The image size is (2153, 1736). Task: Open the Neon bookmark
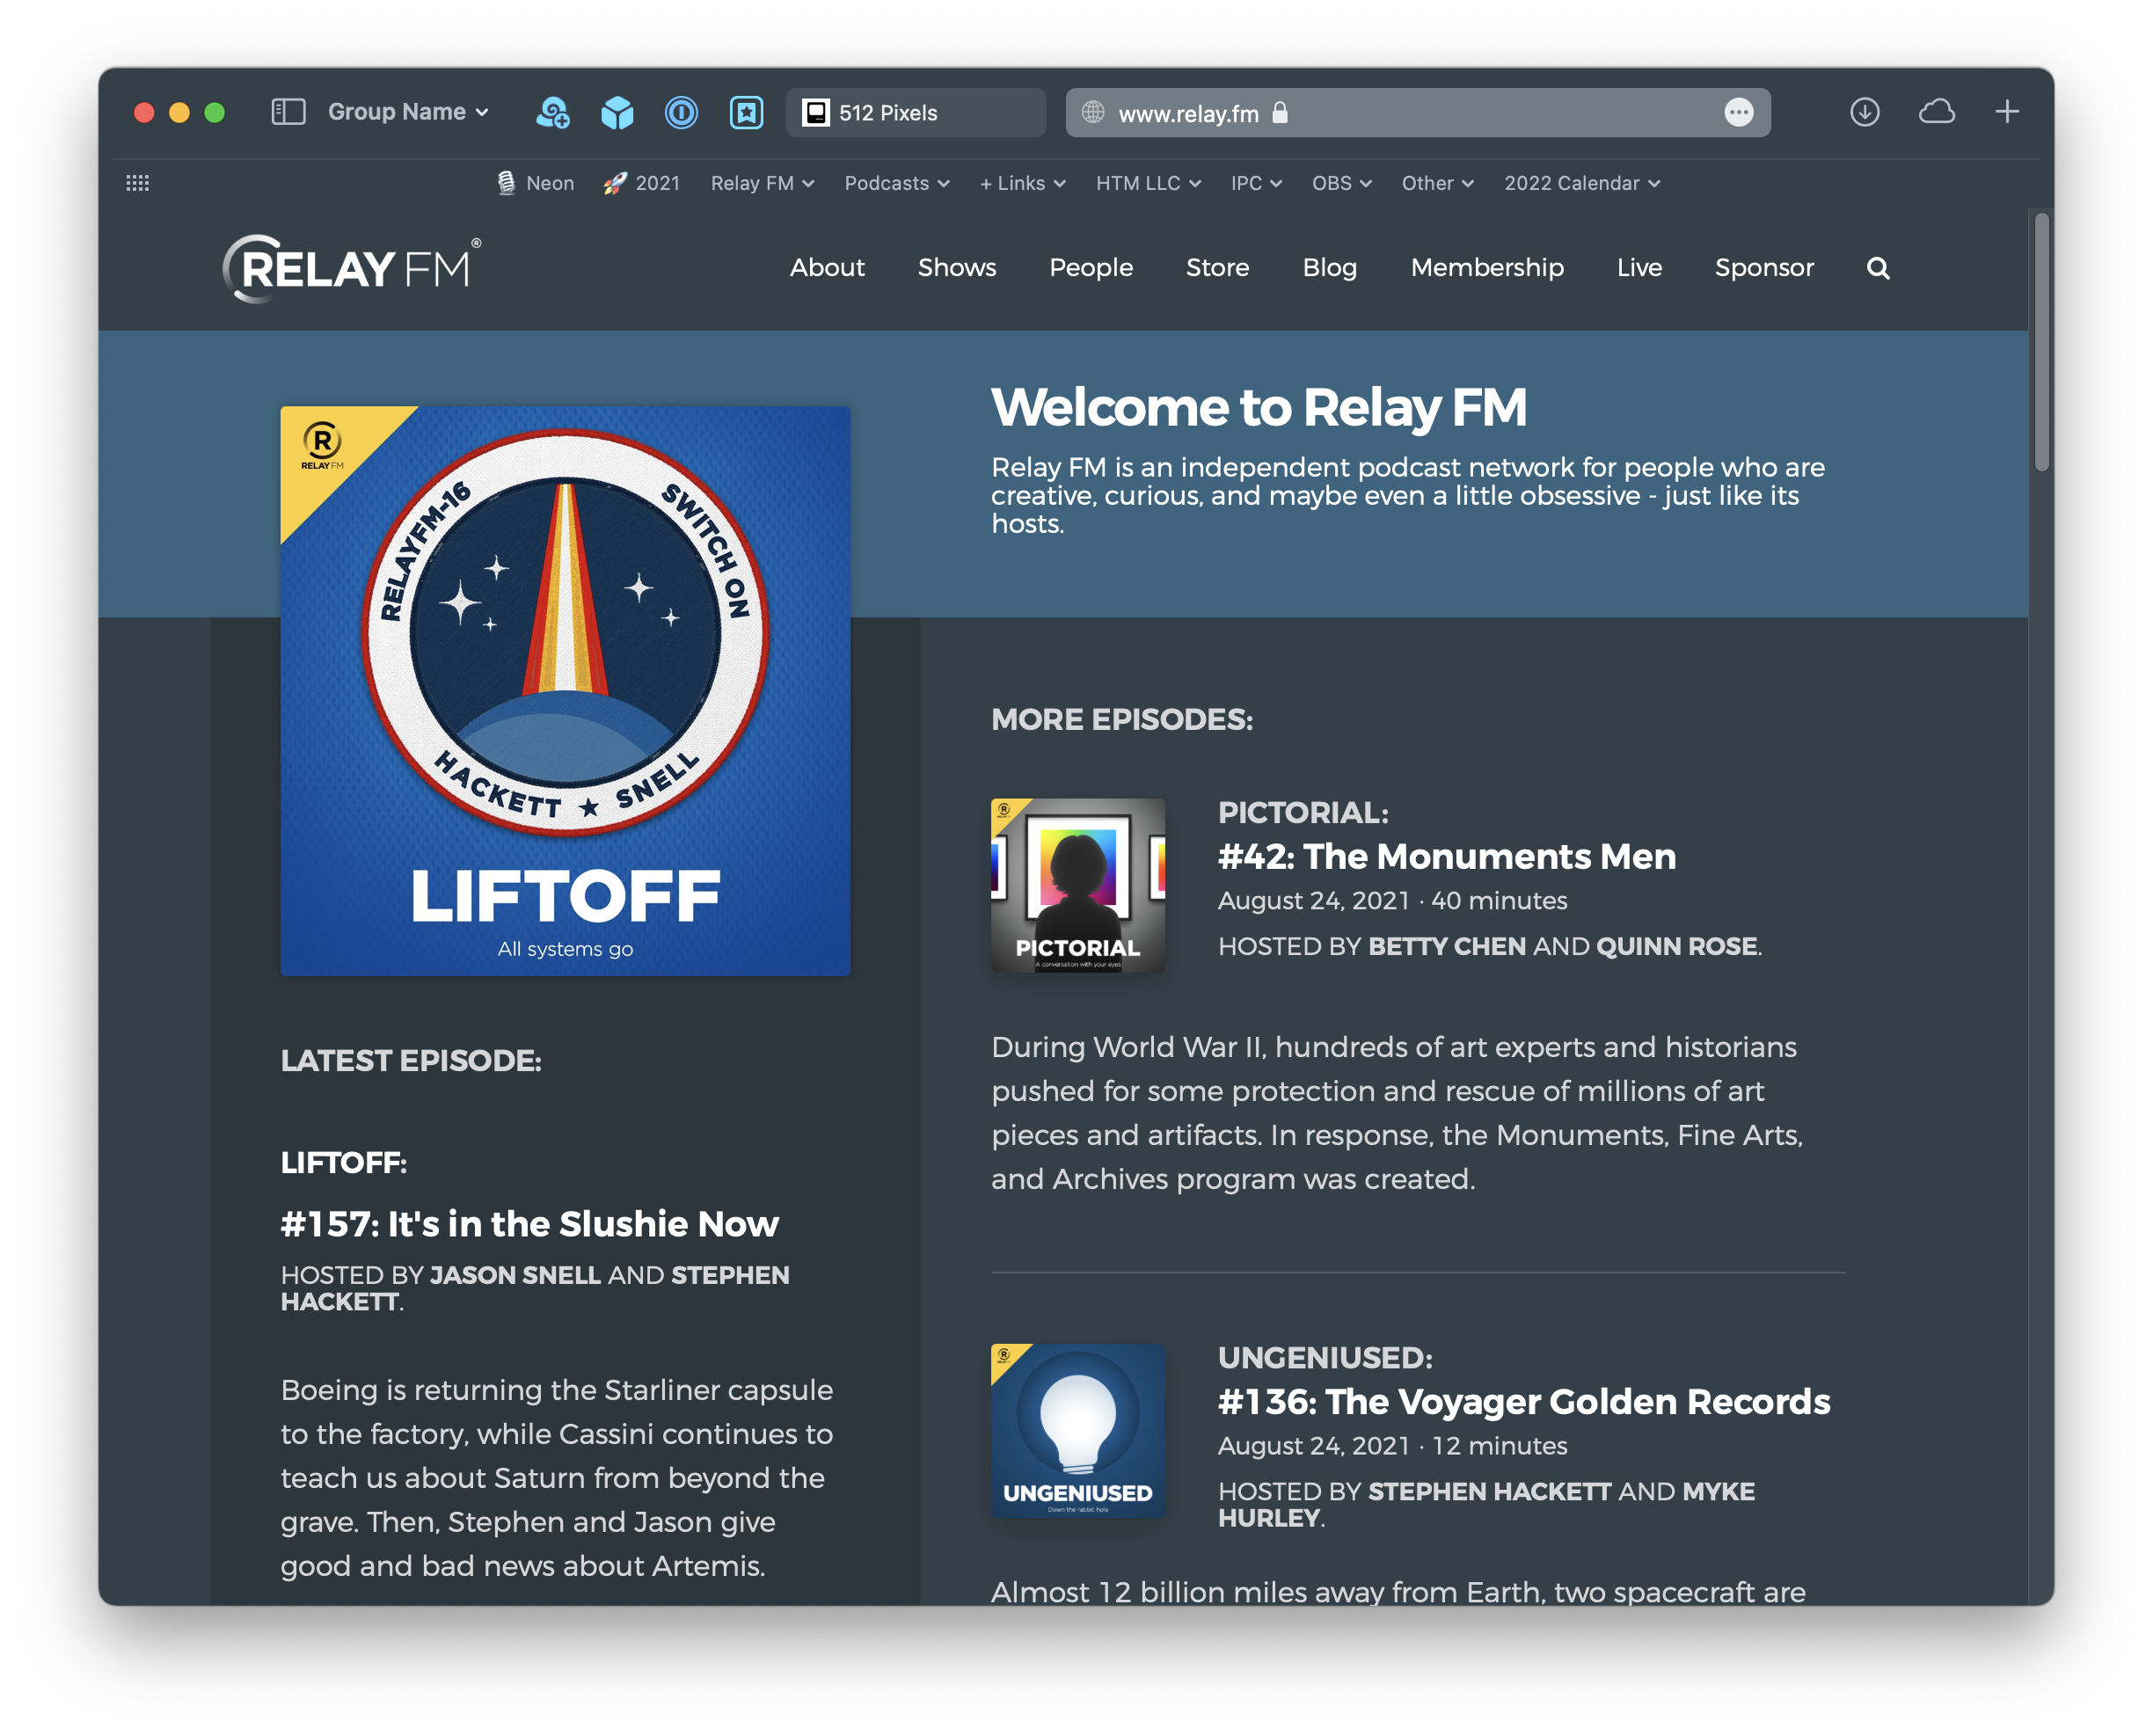pos(535,183)
